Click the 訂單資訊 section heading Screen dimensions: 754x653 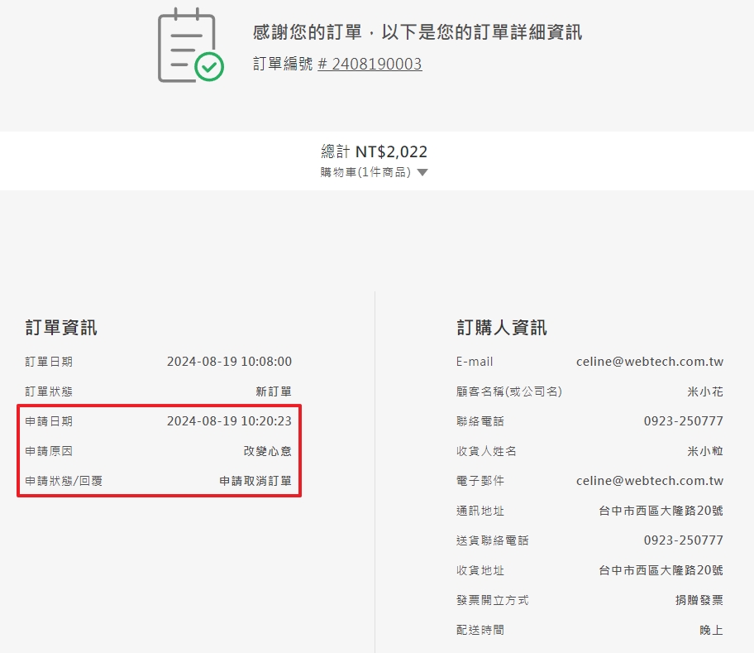(60, 328)
